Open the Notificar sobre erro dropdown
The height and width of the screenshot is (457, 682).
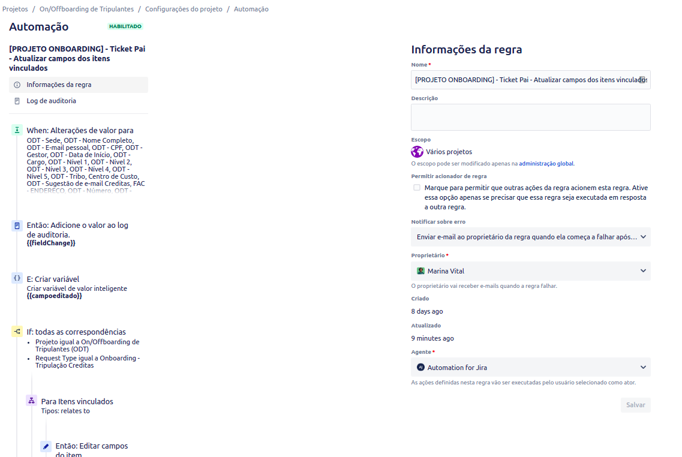coord(531,237)
